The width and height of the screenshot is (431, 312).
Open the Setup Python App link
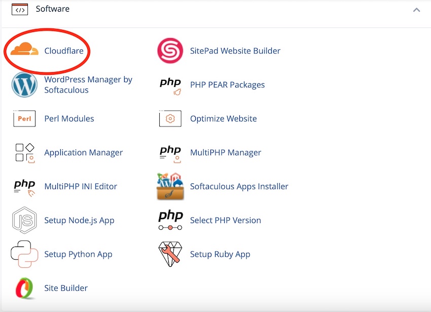[x=78, y=254]
